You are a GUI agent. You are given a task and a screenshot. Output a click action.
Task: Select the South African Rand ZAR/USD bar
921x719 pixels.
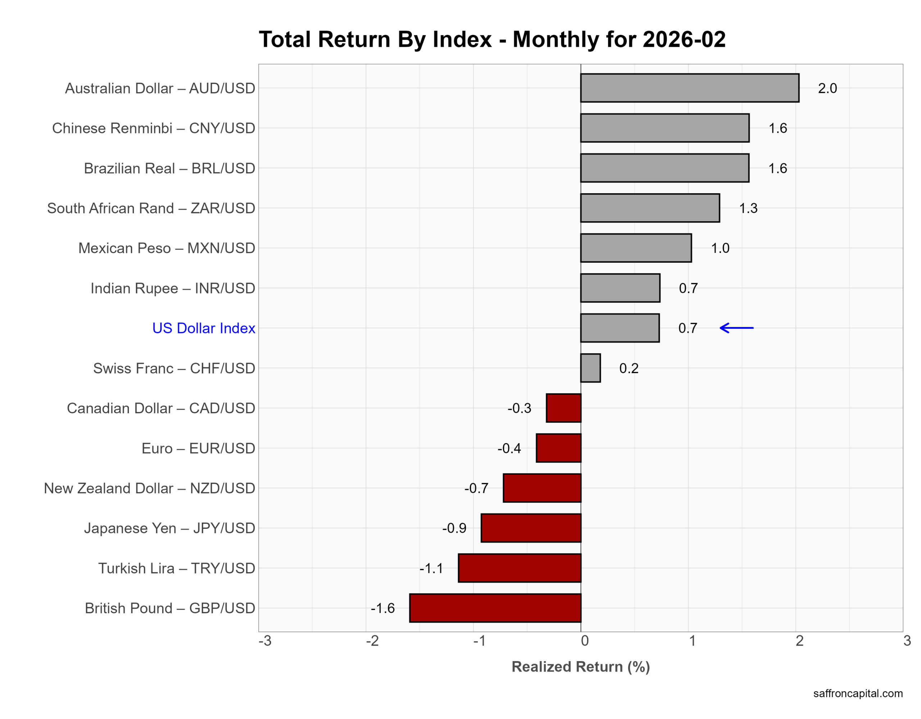coord(650,208)
